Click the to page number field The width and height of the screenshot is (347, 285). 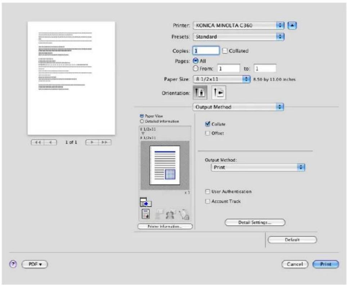[x=265, y=69]
